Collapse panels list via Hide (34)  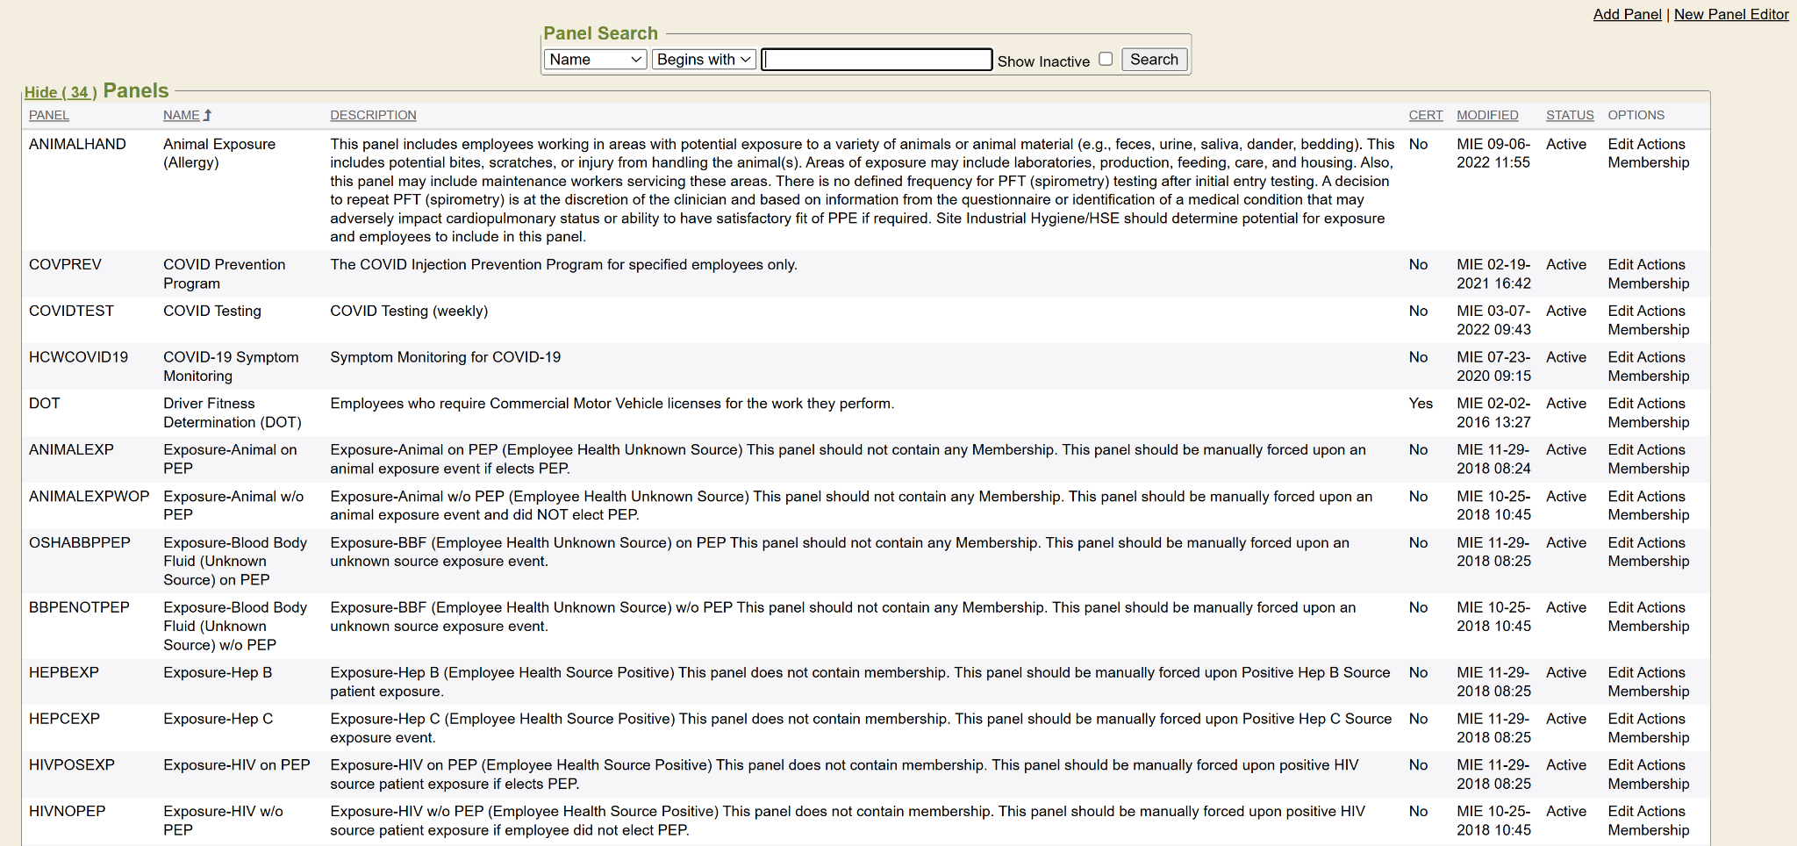pyautogui.click(x=60, y=92)
